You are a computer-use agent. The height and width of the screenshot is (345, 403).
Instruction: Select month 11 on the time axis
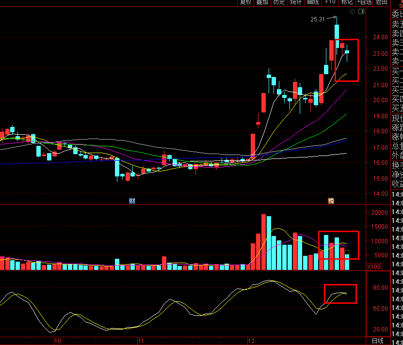point(141,341)
